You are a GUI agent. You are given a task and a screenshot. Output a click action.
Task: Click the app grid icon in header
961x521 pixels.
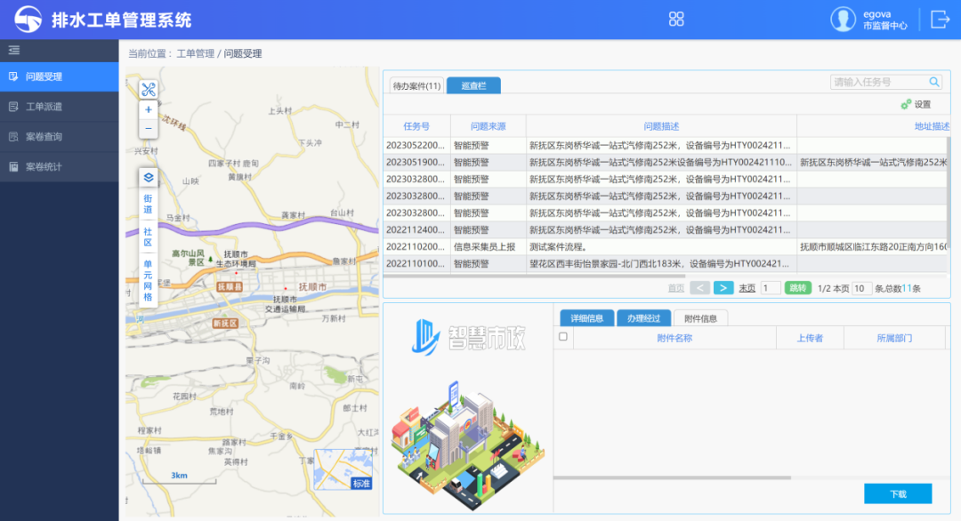676,20
